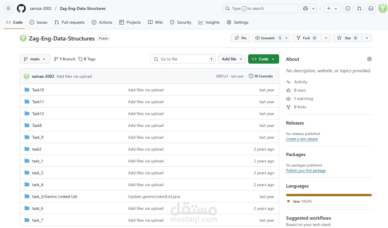This screenshot has height=228, width=388.
Task: Click Publish your first package
Action: (306, 170)
